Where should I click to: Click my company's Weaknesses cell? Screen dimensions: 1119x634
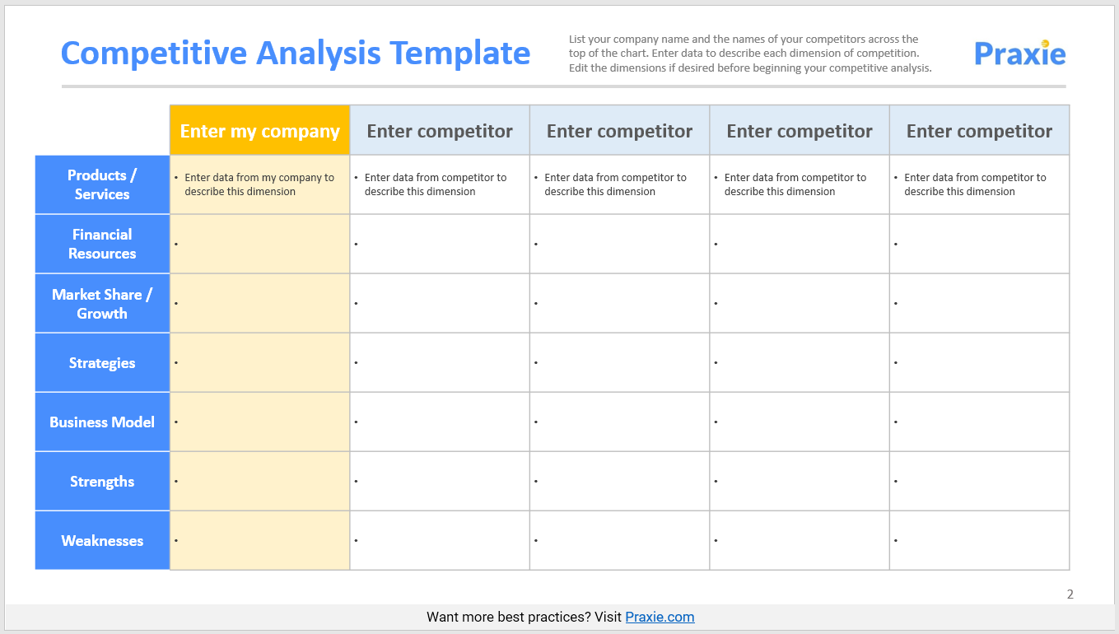tap(259, 540)
